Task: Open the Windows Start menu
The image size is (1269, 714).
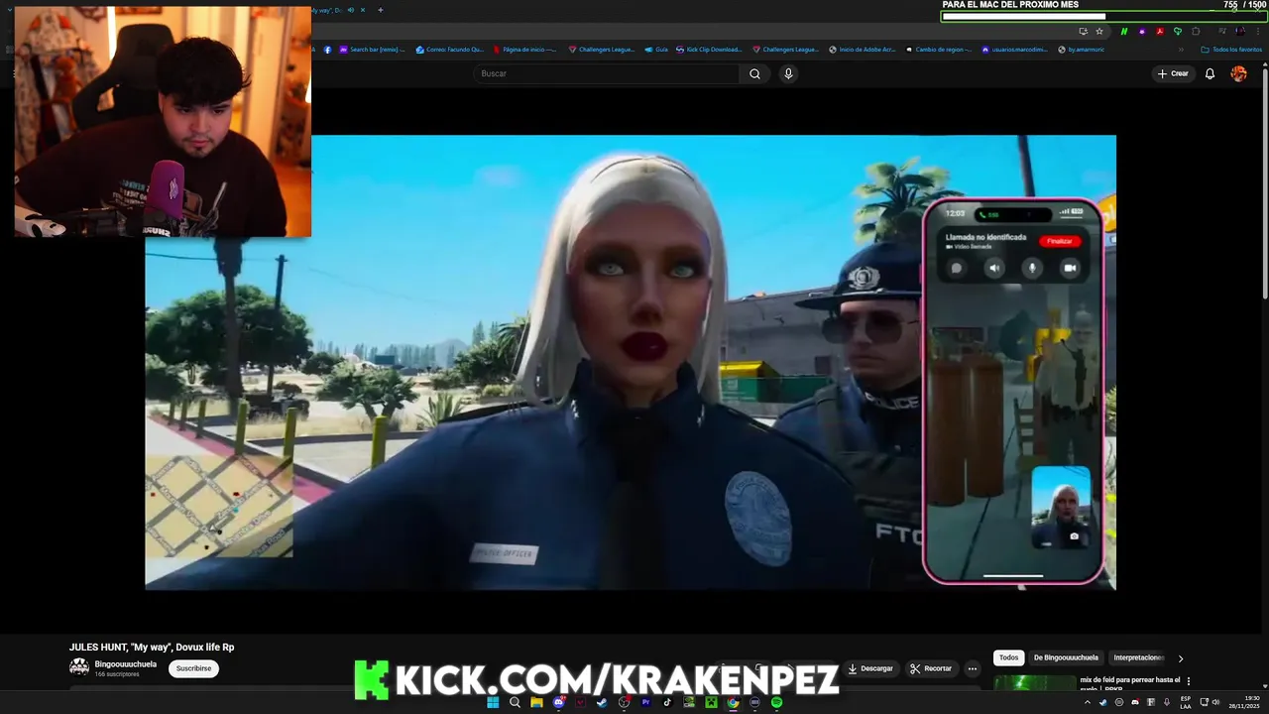Action: 493,702
